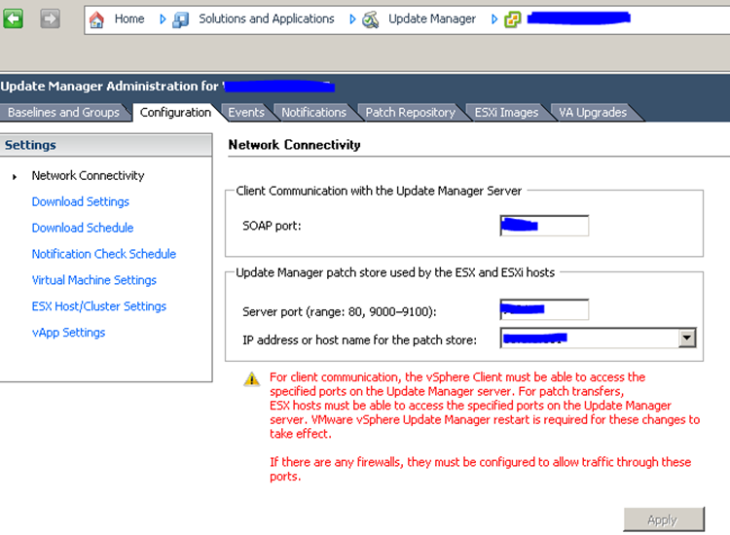
Task: Select Network Connectivity in Settings list
Action: point(88,176)
